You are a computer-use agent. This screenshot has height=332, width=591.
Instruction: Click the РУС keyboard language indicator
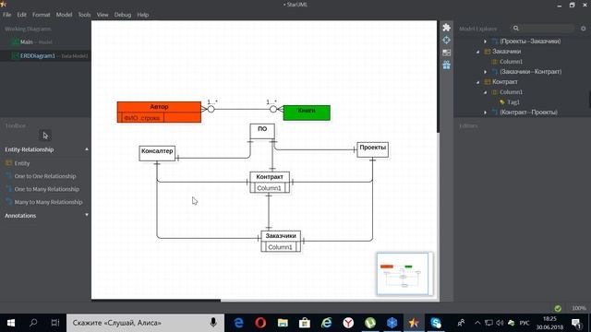(525, 323)
